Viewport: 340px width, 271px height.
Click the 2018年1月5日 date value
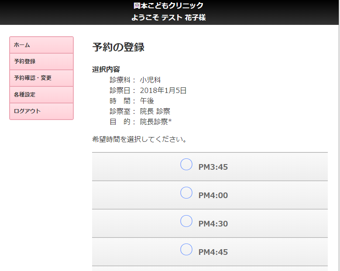[x=163, y=90]
